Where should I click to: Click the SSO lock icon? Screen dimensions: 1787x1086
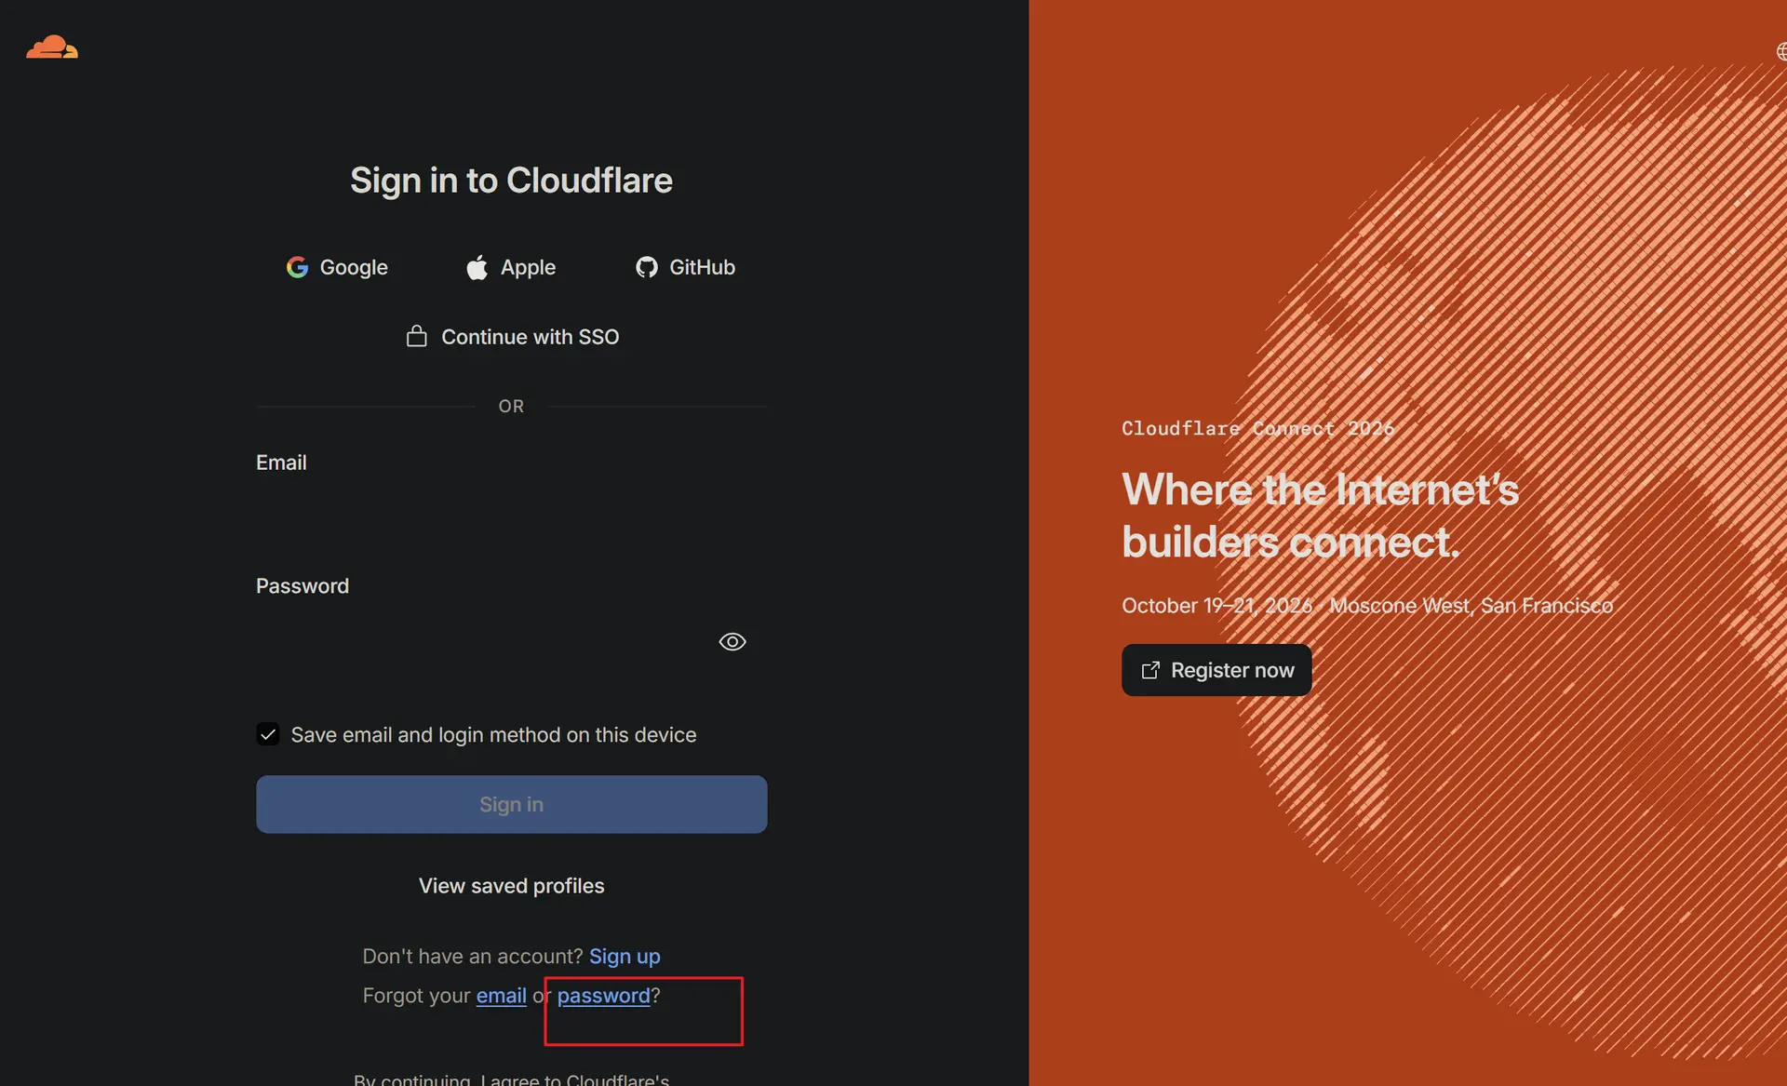point(417,336)
